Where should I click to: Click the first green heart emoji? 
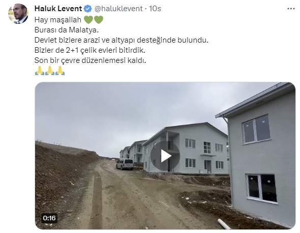click(x=88, y=20)
